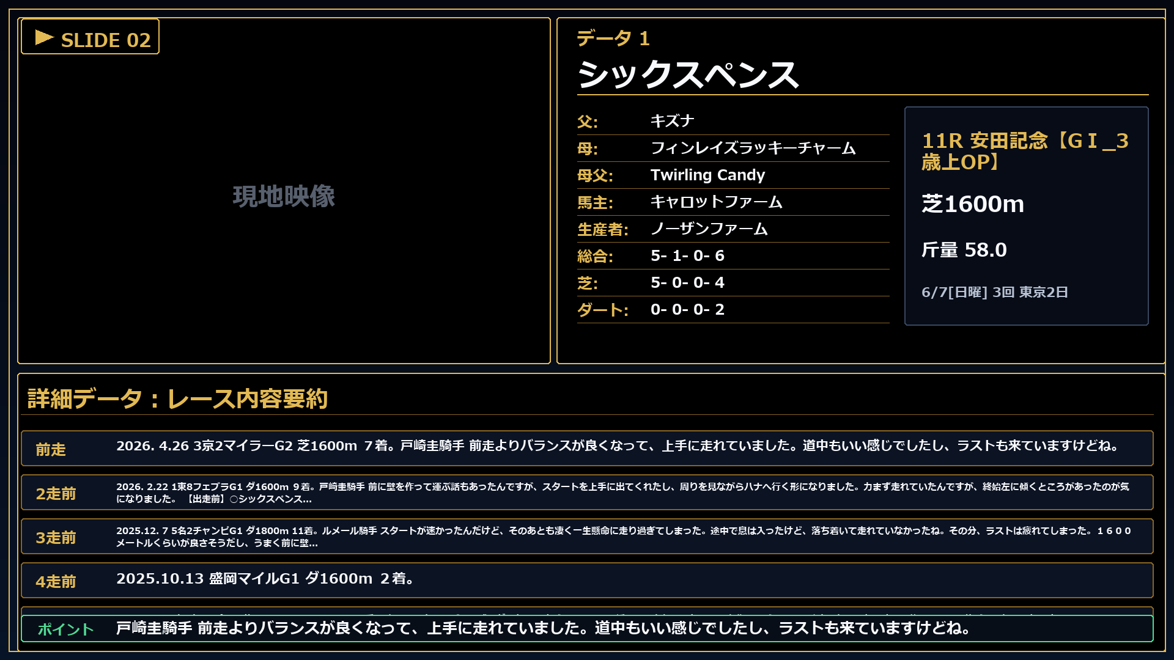The image size is (1174, 660).
Task: Click dirt record 0- 0- 0- 2
Action: click(687, 309)
